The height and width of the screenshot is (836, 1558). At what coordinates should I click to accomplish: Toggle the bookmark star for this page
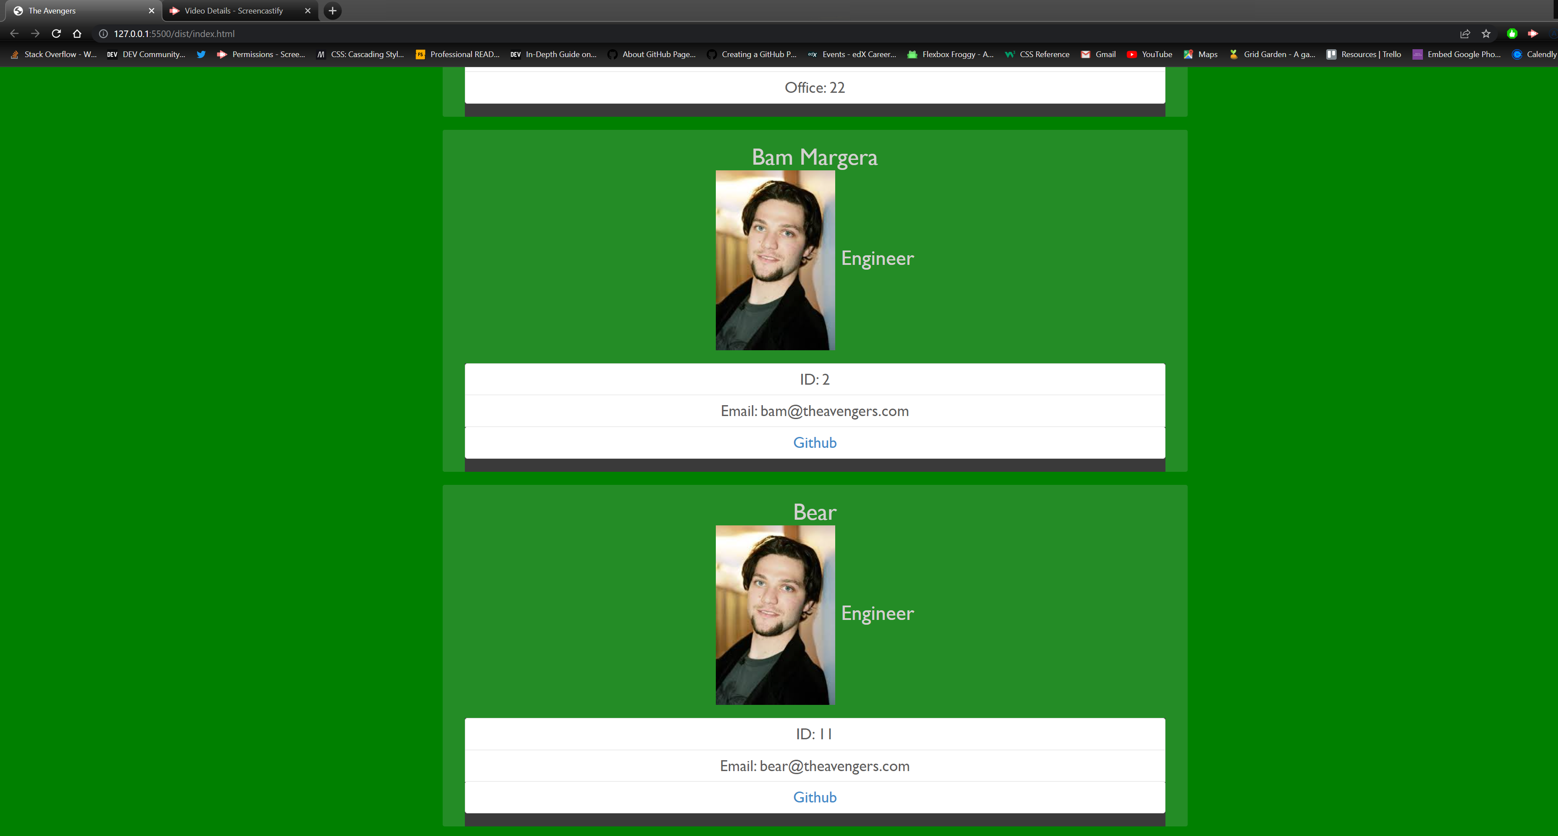pyautogui.click(x=1486, y=33)
